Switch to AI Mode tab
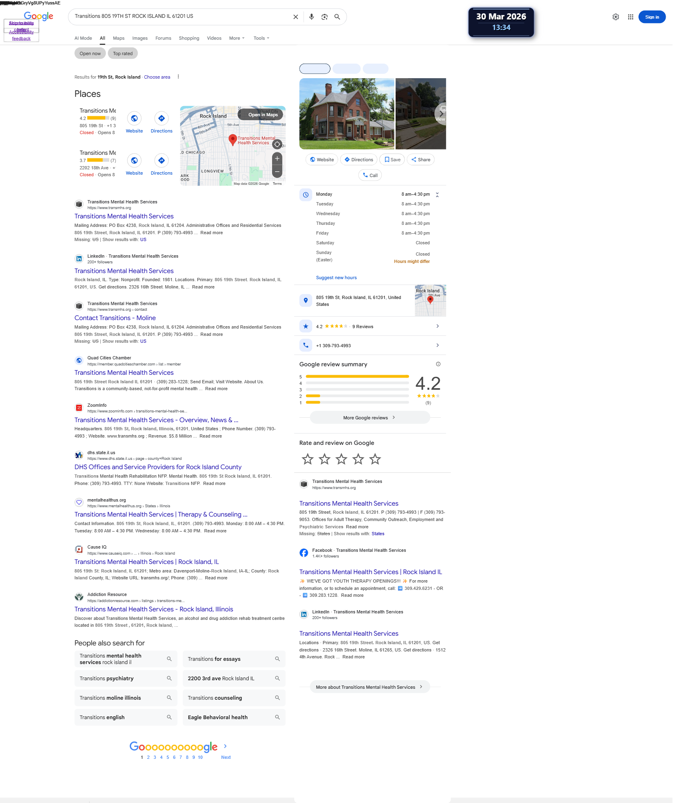This screenshot has width=677, height=803. coord(83,38)
